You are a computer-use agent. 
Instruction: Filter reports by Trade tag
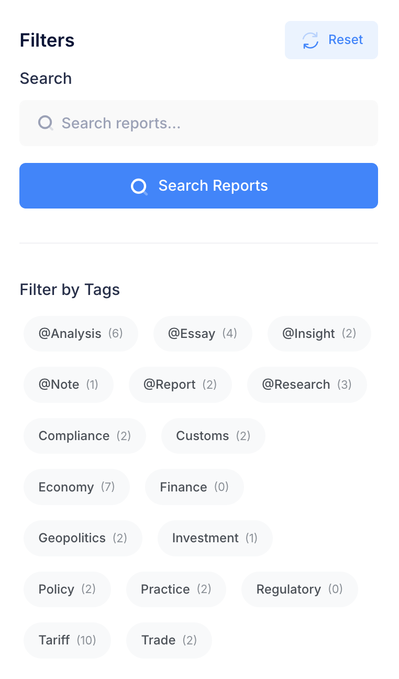[169, 640]
